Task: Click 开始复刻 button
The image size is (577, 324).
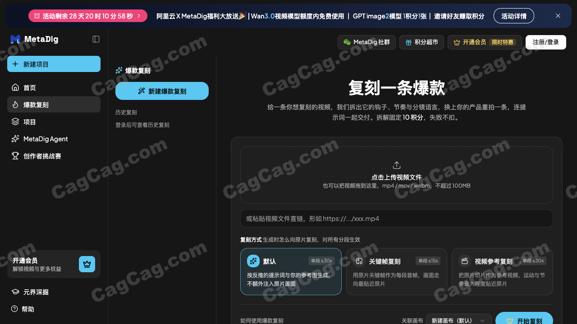Action: (524, 318)
